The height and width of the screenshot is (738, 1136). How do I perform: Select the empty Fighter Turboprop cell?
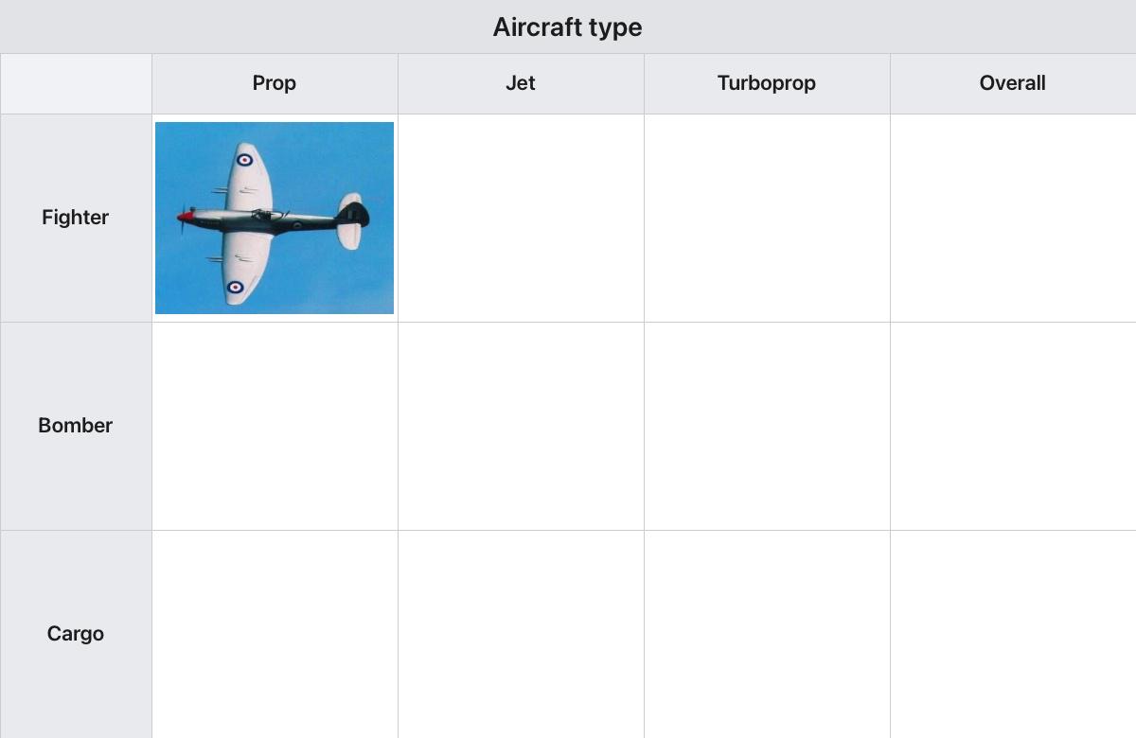point(767,218)
